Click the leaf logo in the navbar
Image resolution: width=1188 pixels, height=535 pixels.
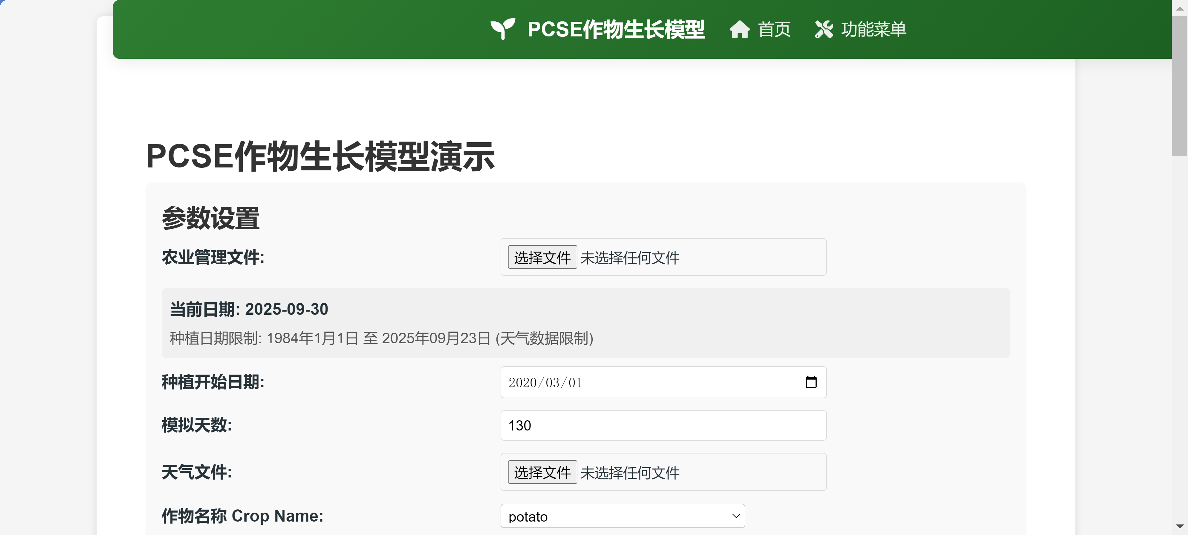(x=503, y=29)
